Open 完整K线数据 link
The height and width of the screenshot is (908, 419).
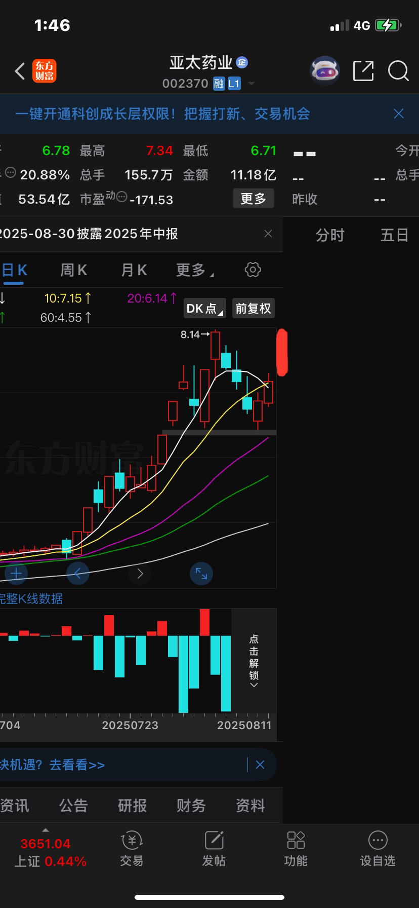(31, 598)
